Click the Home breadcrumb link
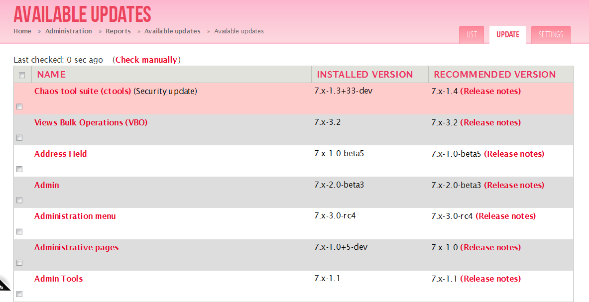The height and width of the screenshot is (302, 589). tap(22, 31)
